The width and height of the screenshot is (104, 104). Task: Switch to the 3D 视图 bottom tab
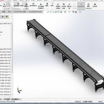click(7, 99)
